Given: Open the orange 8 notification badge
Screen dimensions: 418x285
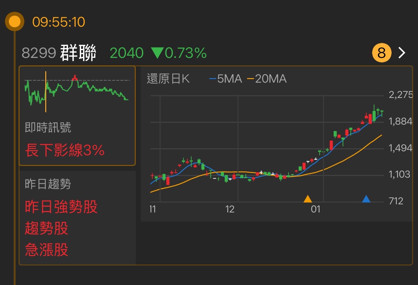Looking at the screenshot, I should (x=382, y=53).
